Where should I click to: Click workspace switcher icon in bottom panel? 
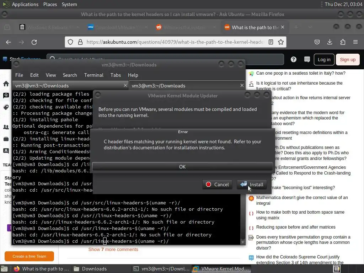(336, 269)
